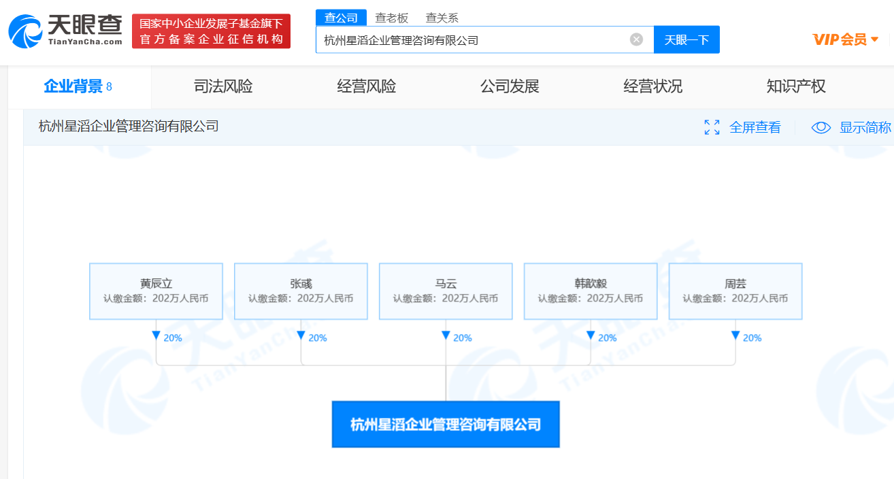Select the 黄辰立 shareholder node
This screenshot has width=894, height=479.
(x=156, y=291)
